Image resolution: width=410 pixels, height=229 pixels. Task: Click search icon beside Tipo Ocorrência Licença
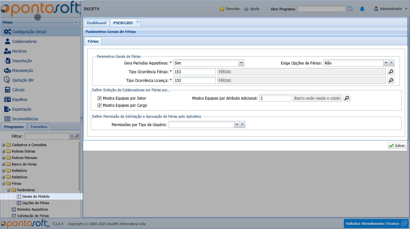391,80
